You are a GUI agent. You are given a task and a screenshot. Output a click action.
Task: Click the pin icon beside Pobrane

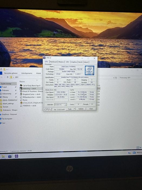tap(16, 90)
